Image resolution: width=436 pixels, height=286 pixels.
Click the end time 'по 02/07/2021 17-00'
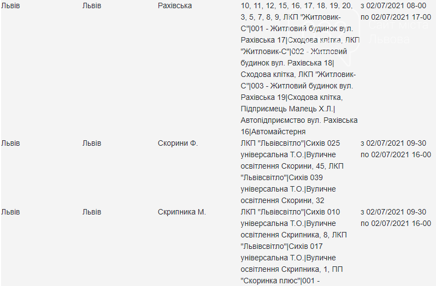(396, 17)
